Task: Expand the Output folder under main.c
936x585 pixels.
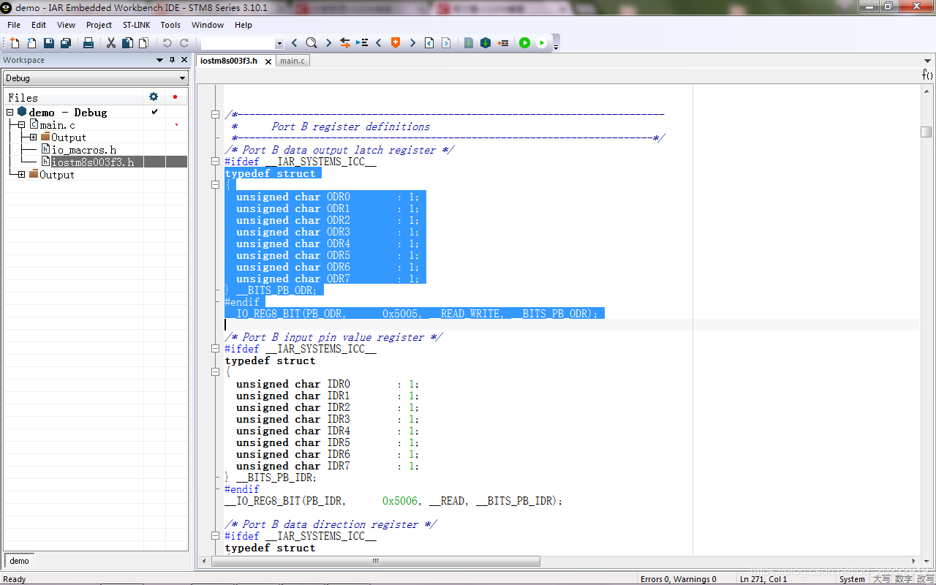Action: coord(33,137)
